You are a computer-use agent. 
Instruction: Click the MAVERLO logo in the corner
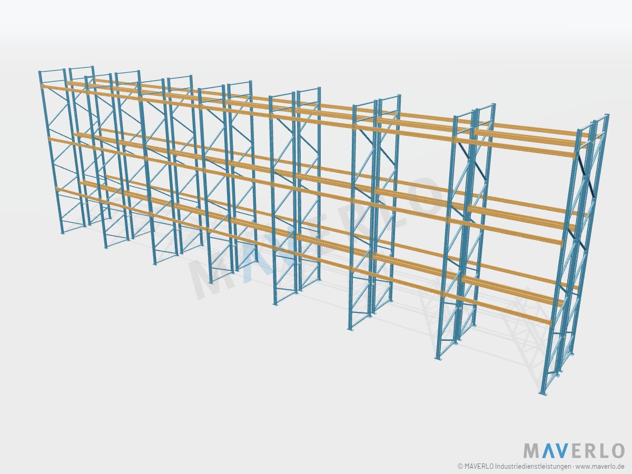point(574,451)
